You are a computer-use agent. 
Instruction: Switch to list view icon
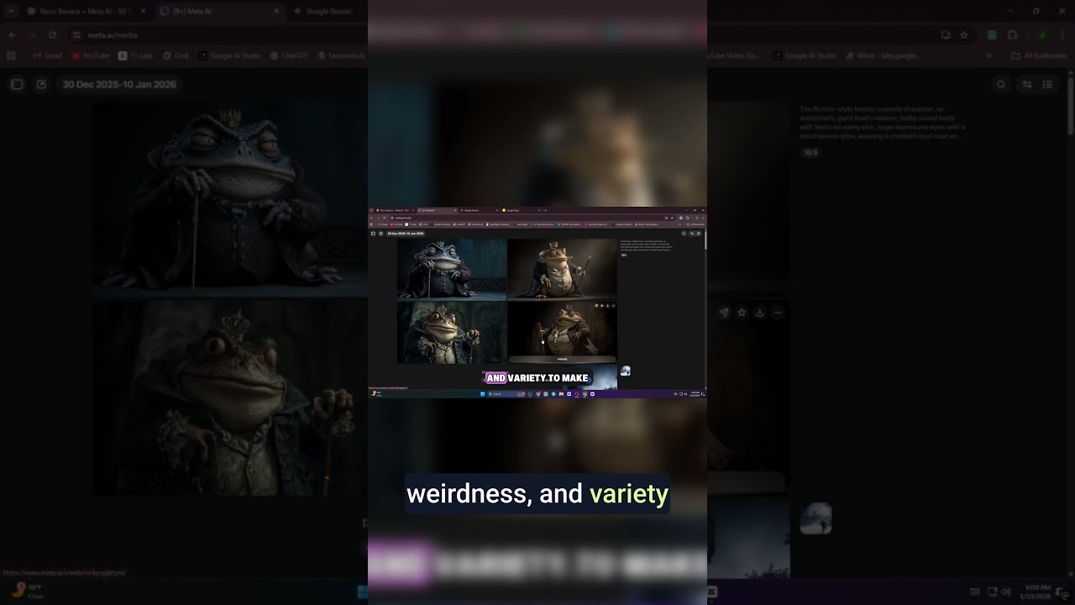[1047, 84]
